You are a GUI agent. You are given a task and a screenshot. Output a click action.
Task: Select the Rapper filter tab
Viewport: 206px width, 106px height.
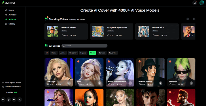pyautogui.click(x=83, y=53)
